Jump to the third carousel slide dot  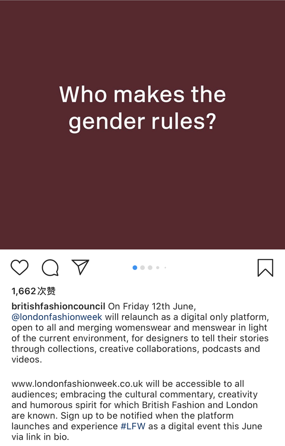click(x=150, y=268)
